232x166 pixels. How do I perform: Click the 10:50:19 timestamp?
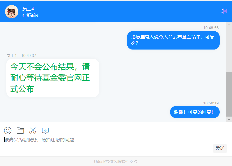tap(211, 103)
